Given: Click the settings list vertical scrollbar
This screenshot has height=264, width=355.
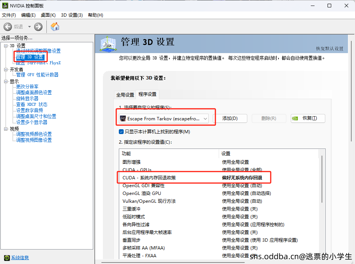Looking at the screenshot, I should click(x=322, y=179).
